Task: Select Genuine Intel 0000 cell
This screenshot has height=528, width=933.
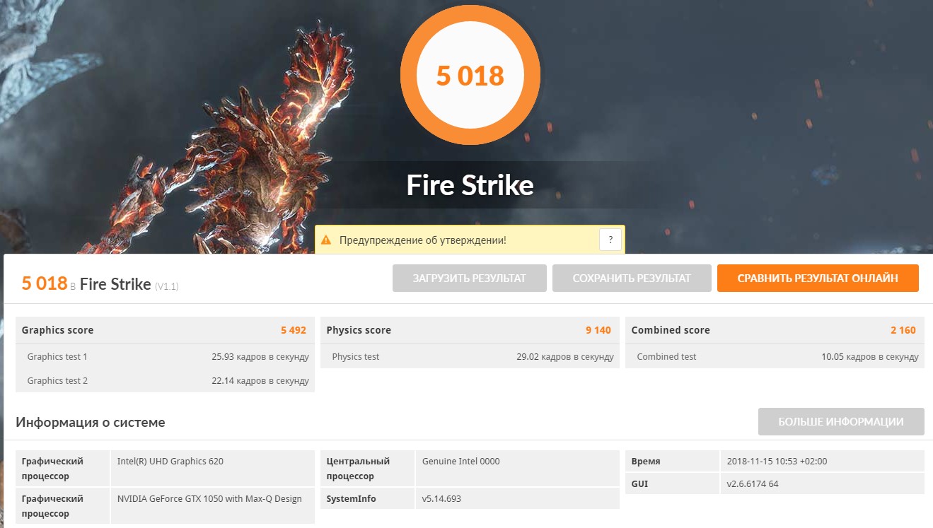Action: coord(517,469)
